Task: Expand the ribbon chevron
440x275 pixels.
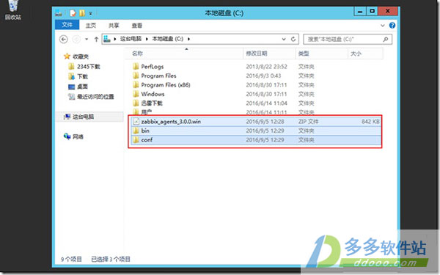Action: point(383,26)
